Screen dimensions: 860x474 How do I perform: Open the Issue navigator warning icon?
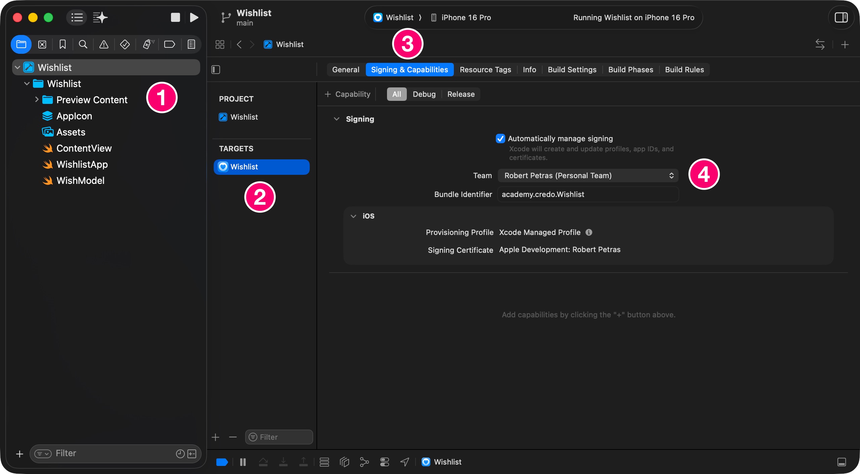tap(104, 44)
